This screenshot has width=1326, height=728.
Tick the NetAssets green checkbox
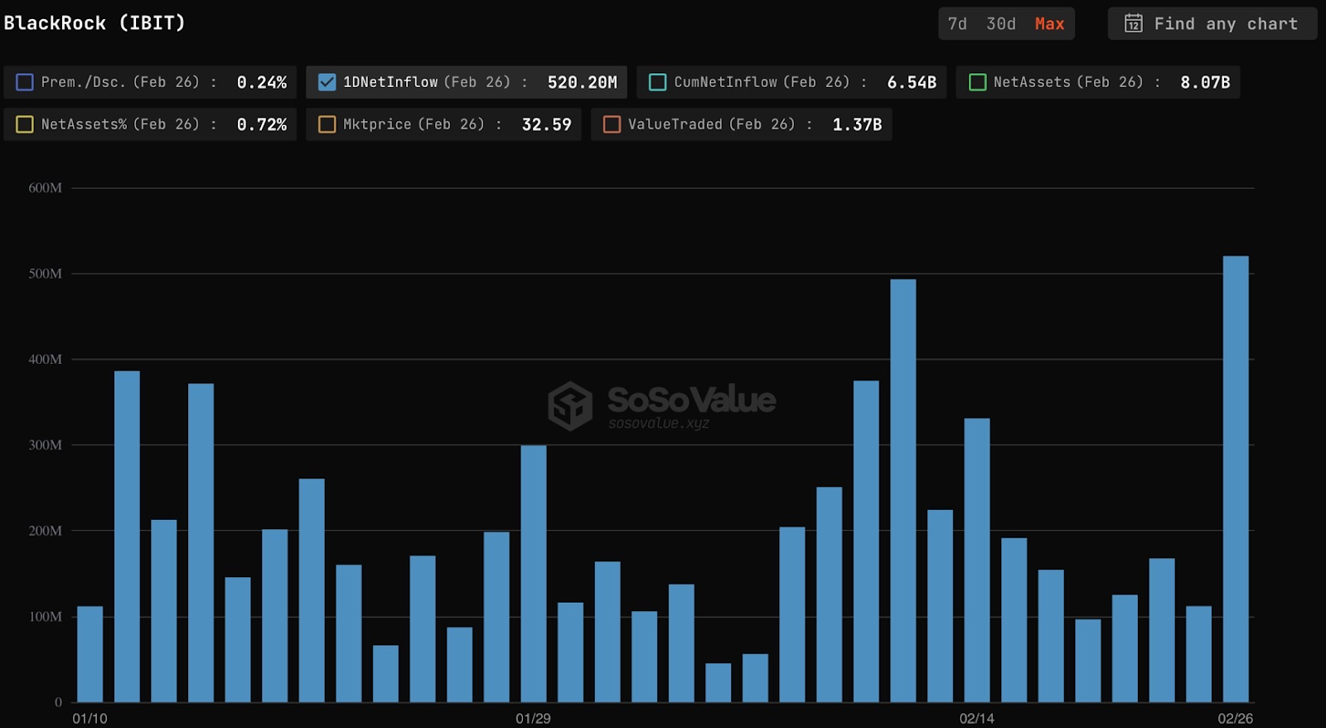(x=977, y=82)
